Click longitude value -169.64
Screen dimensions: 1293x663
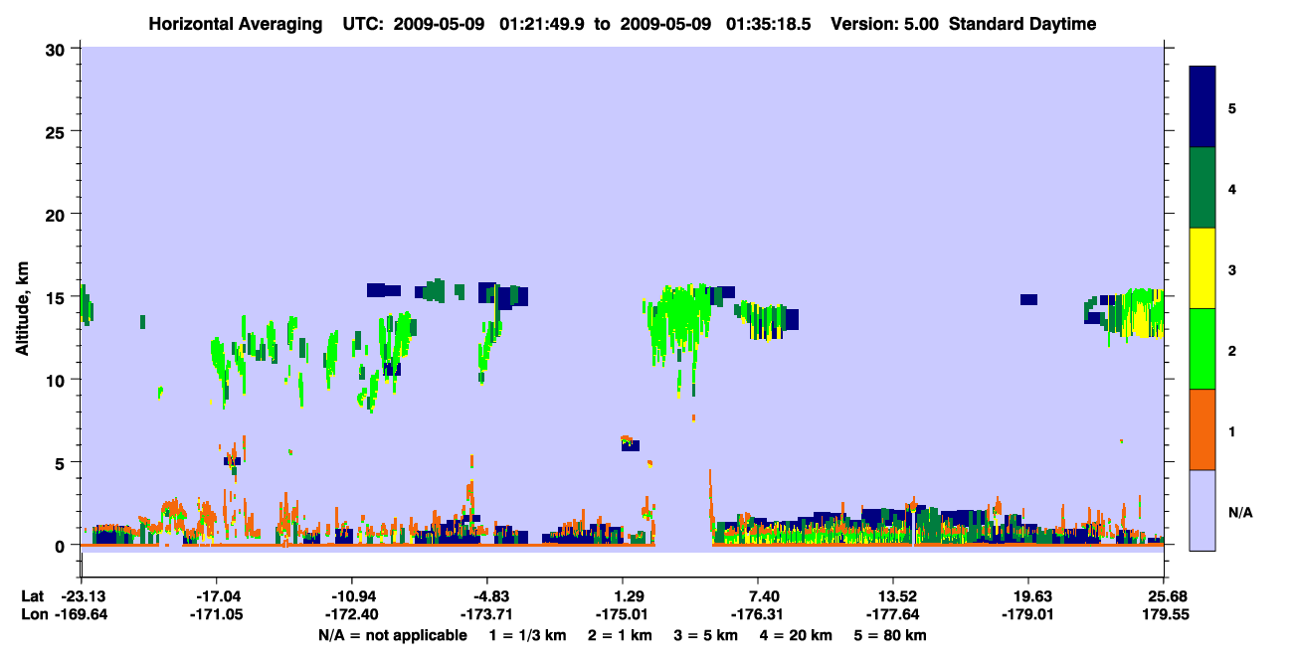[82, 615]
